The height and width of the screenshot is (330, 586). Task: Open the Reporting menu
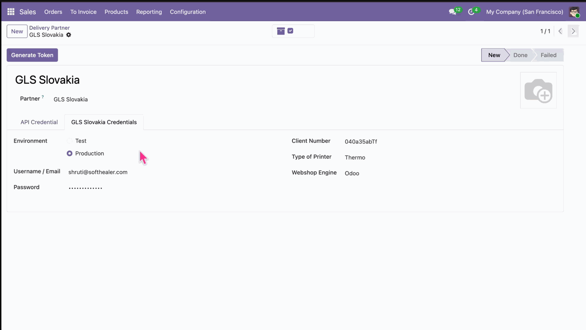149,12
